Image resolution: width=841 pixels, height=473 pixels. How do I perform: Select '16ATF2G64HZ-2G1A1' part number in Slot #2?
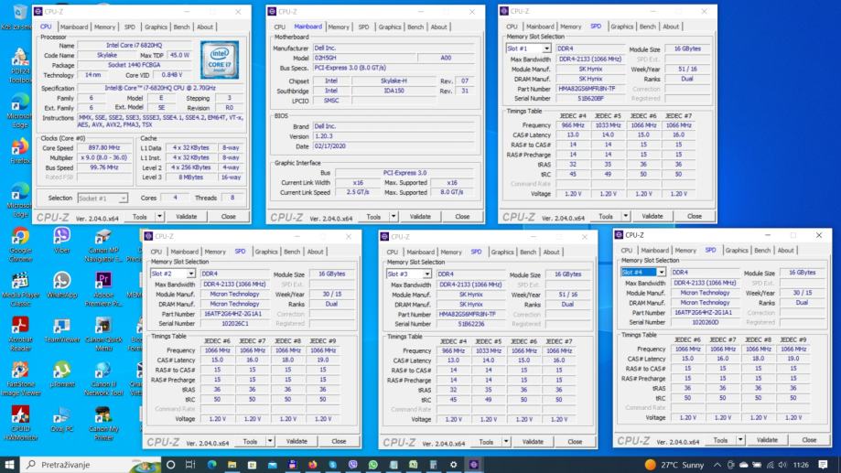[x=235, y=314]
